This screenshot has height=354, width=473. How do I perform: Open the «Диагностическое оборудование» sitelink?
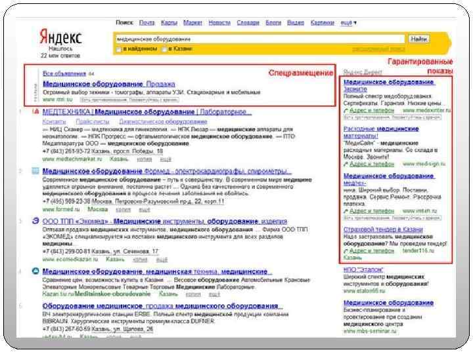point(163,122)
